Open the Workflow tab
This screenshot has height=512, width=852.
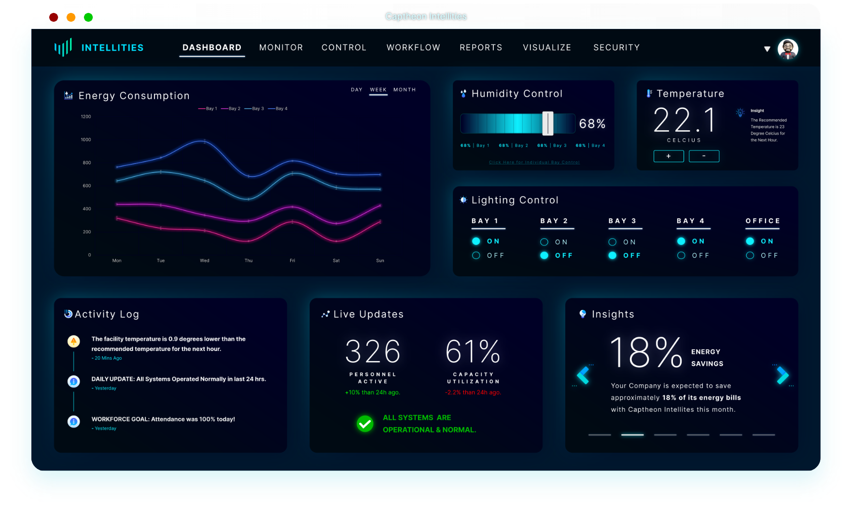[x=413, y=48]
